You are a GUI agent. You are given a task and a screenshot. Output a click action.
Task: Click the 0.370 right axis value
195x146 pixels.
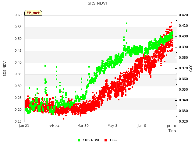(183, 68)
